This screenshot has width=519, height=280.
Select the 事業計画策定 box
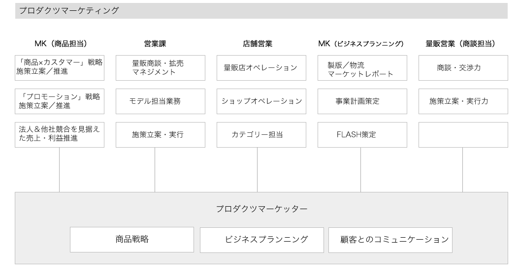pyautogui.click(x=362, y=101)
